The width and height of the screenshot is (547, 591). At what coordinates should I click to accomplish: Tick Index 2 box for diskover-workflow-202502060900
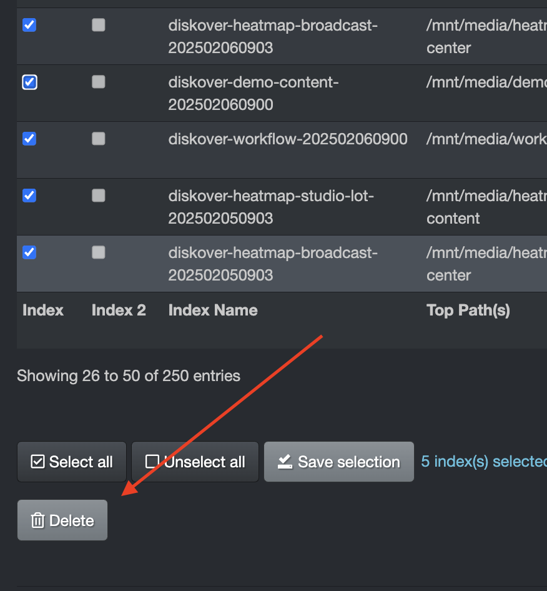[x=98, y=139]
